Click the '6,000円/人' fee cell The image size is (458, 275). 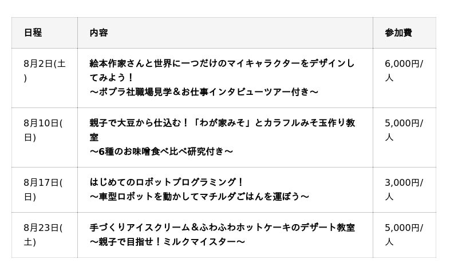pyautogui.click(x=404, y=70)
